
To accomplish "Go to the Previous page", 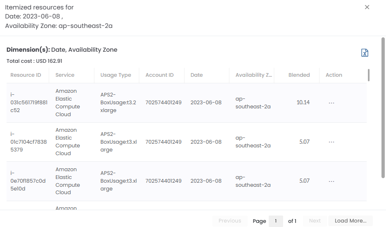I will click(x=230, y=221).
